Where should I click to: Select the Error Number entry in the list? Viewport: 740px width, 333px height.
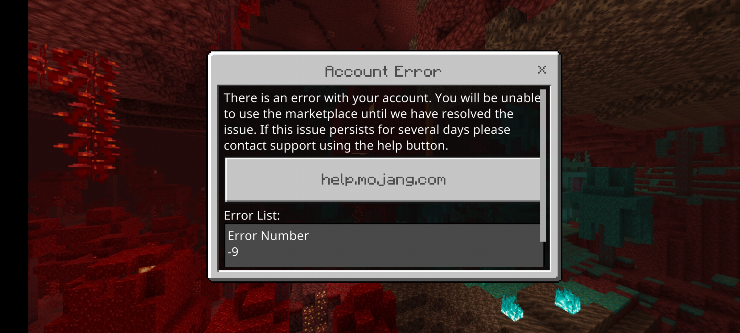click(x=384, y=245)
